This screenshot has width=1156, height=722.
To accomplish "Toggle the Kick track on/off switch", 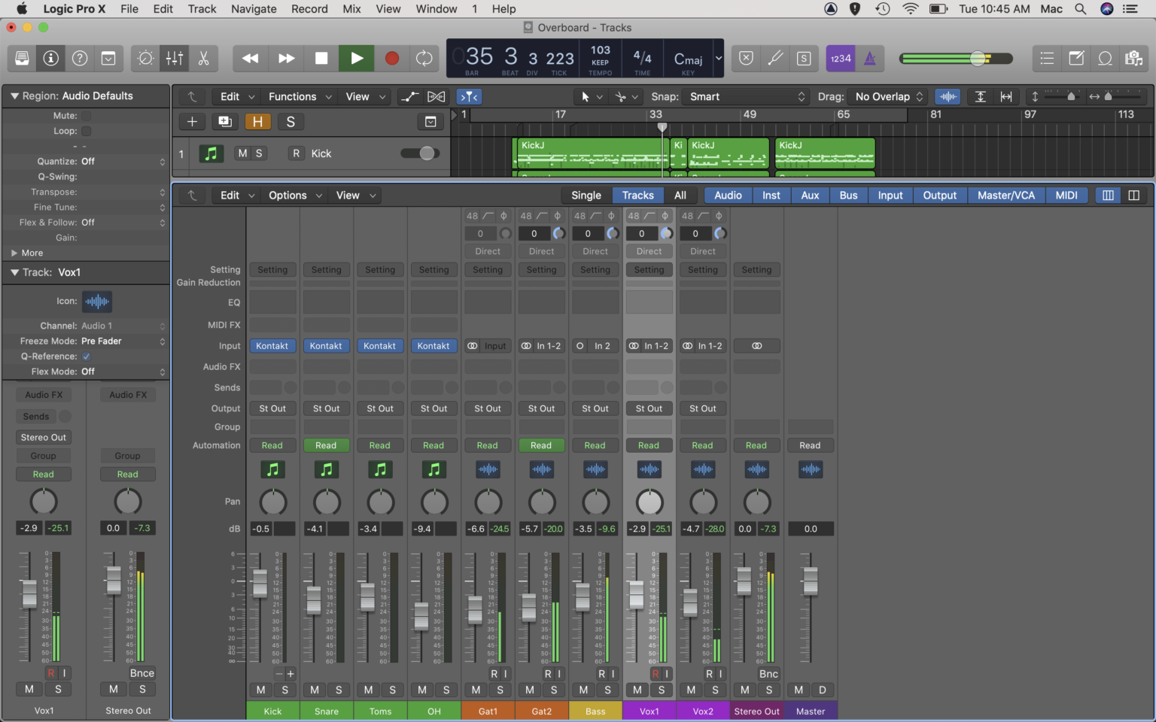I will pos(419,153).
